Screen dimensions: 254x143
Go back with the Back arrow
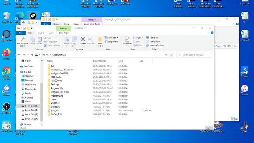tap(19, 55)
